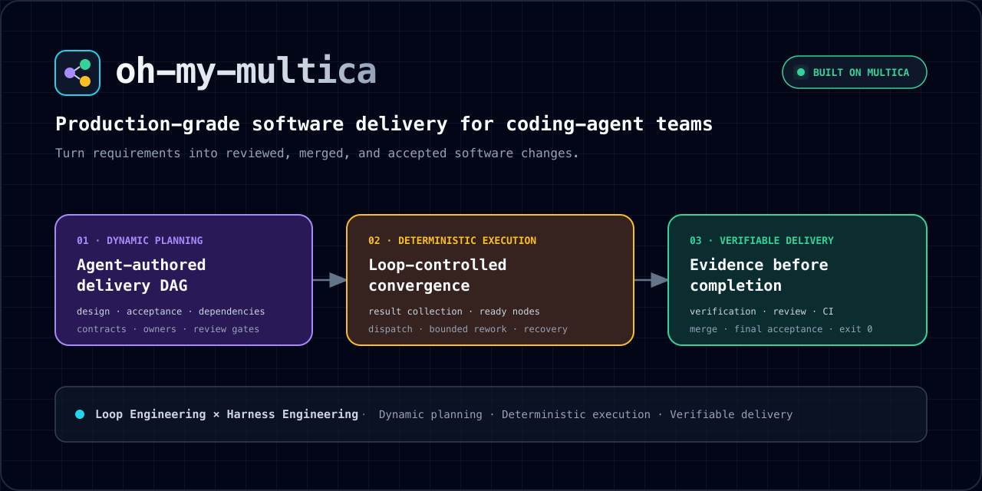
Task: Click the merge · final acceptance · exit 0 line
Action: [x=781, y=329]
